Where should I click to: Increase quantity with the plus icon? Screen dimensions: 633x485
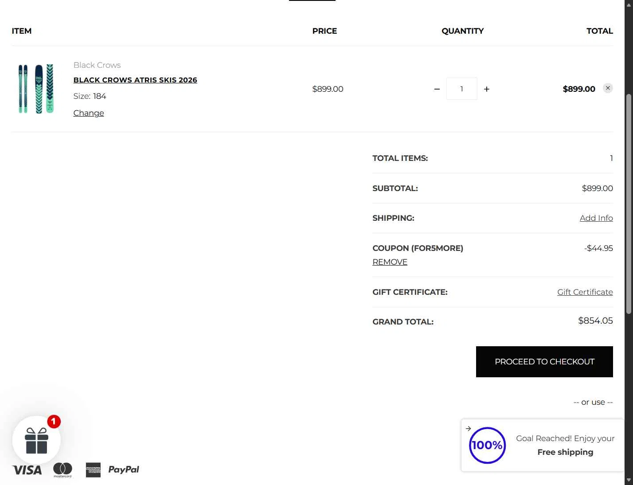pos(487,89)
